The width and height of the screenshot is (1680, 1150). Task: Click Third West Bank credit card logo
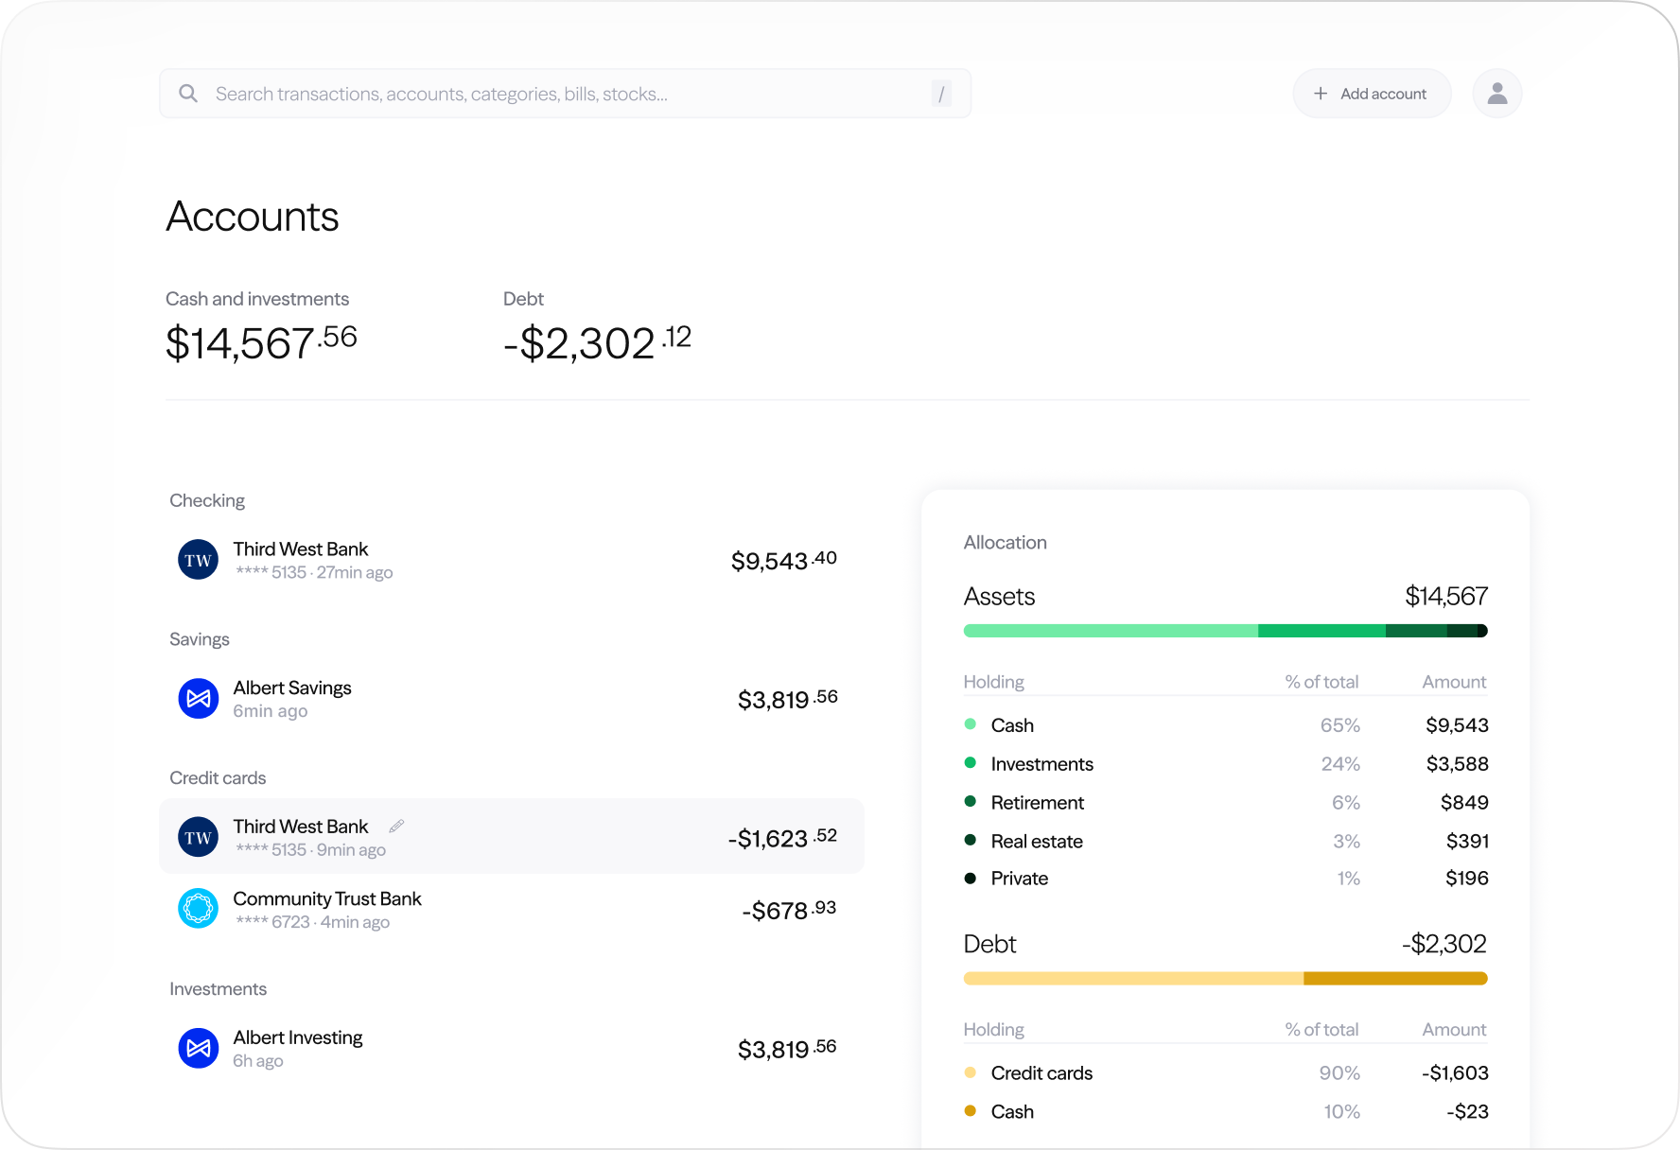pyautogui.click(x=199, y=837)
